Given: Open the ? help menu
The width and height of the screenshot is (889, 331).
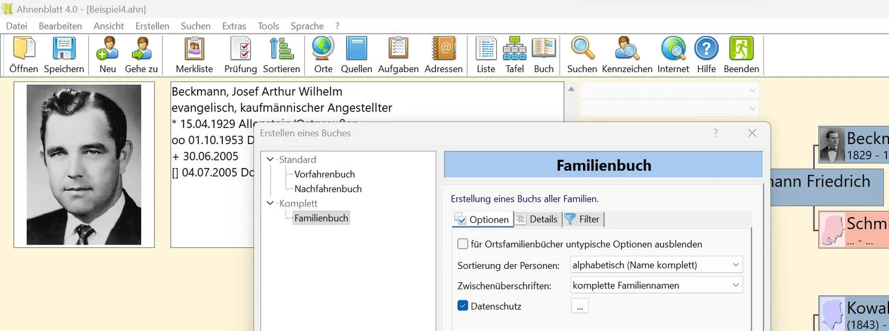Looking at the screenshot, I should pos(337,26).
